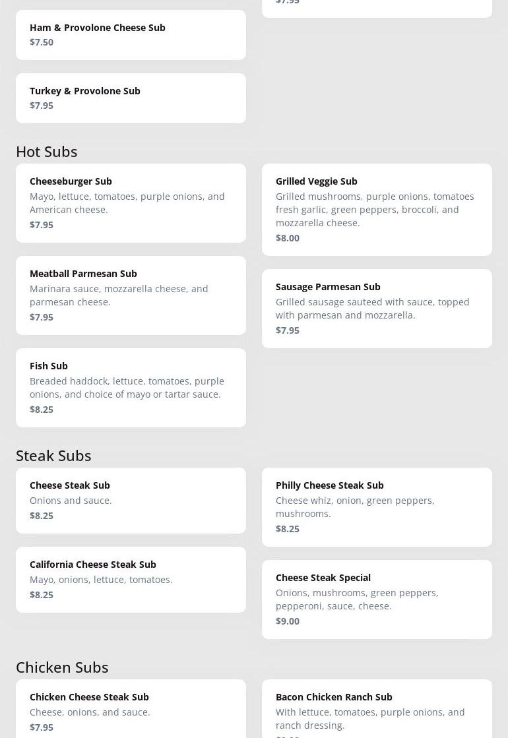Open the Cheese Steak Special card
508x738 pixels.
[x=377, y=600]
